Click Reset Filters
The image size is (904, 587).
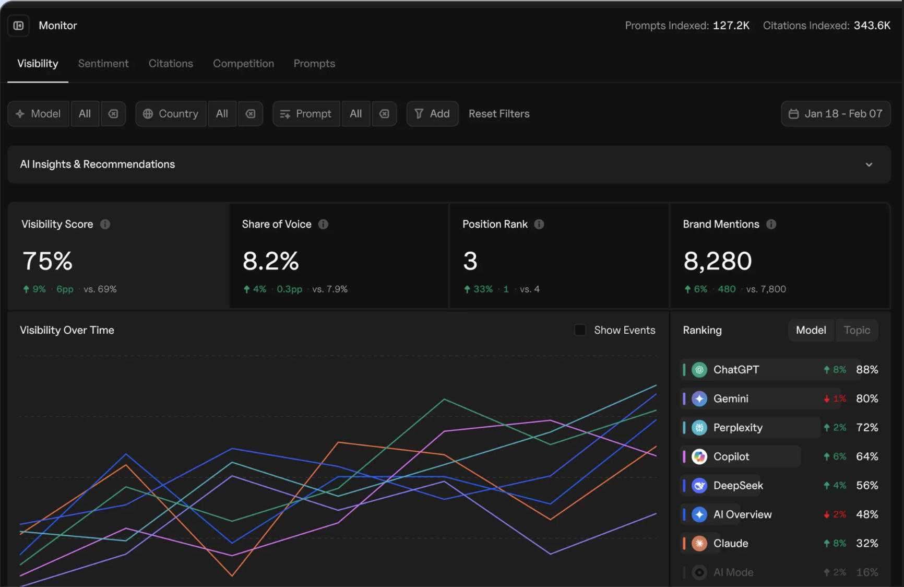(x=499, y=114)
